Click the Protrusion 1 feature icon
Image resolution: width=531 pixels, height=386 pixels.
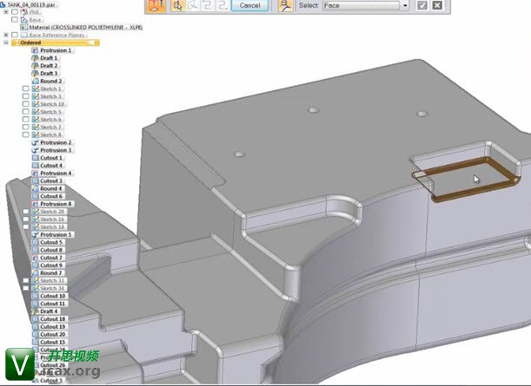(x=35, y=50)
